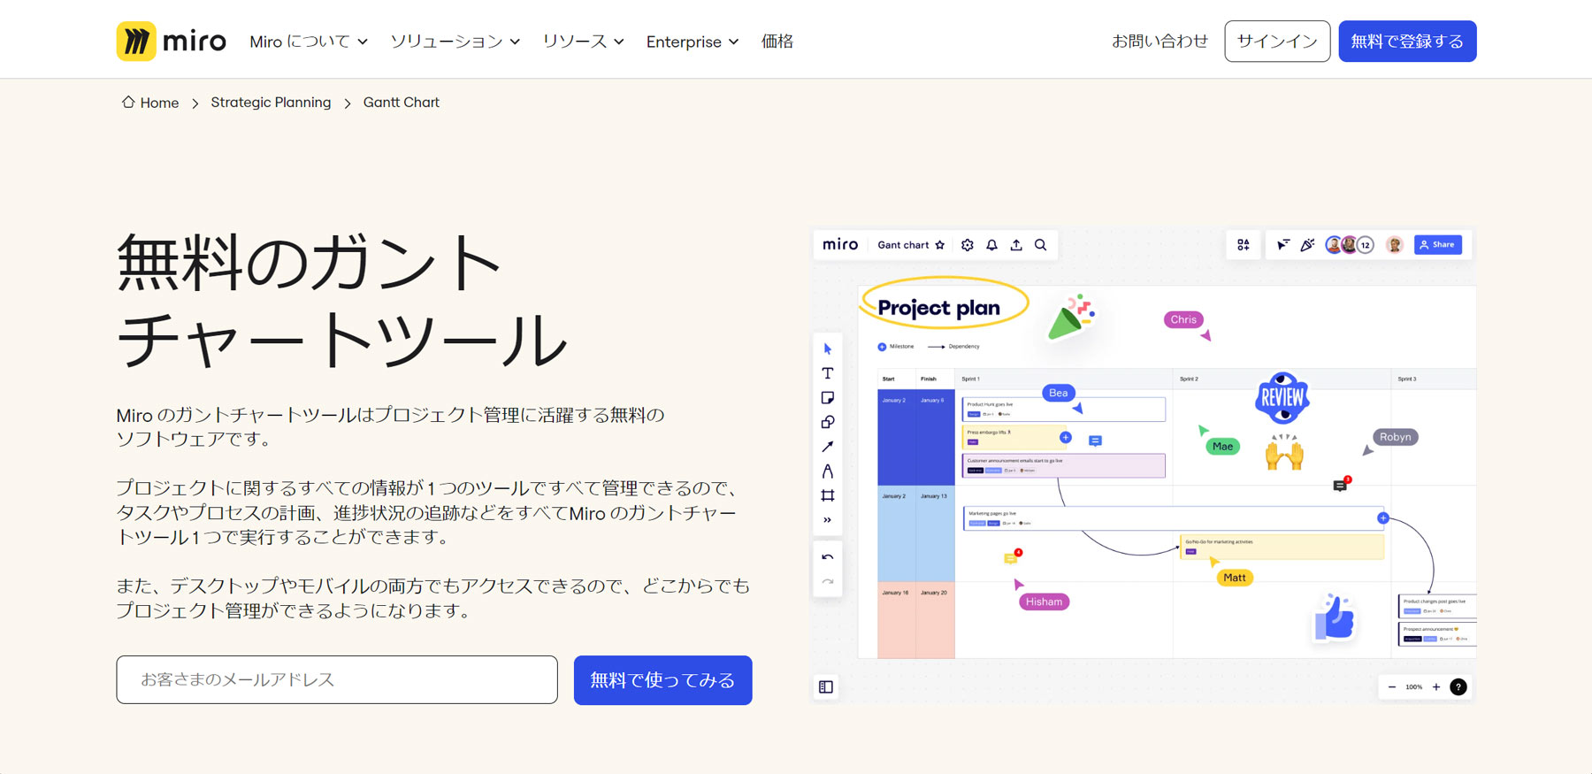
Task: Open board settings gear icon
Action: coord(968,245)
